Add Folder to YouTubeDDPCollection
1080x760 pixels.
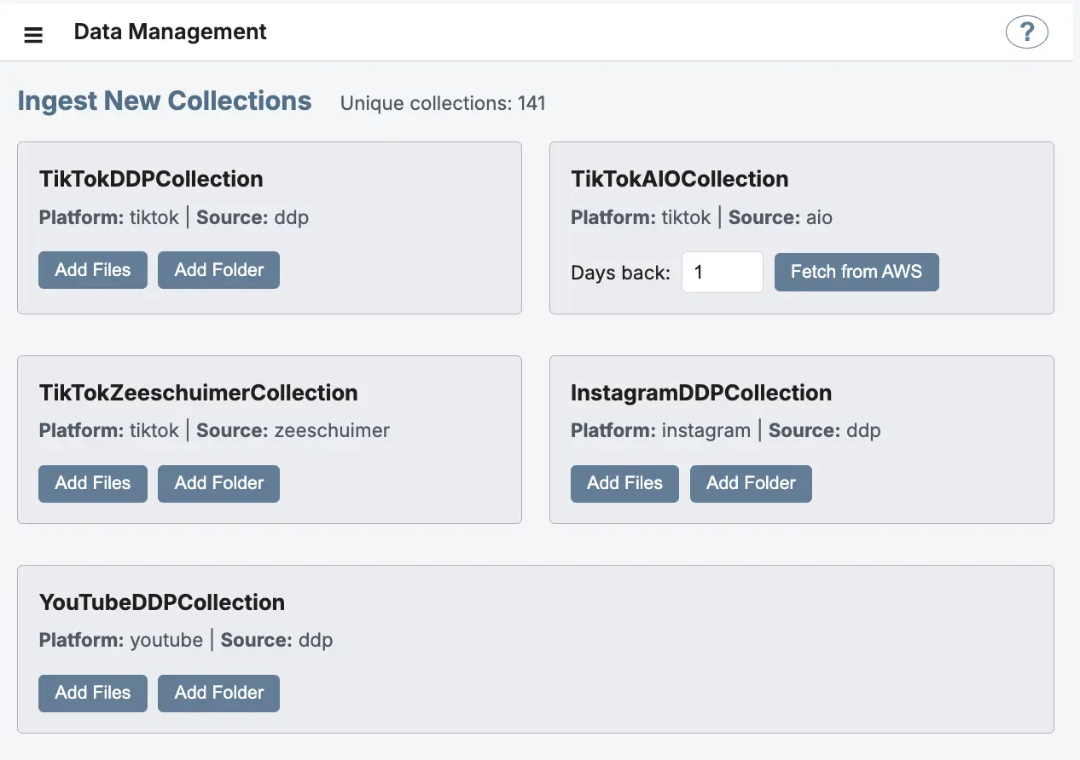(x=219, y=693)
